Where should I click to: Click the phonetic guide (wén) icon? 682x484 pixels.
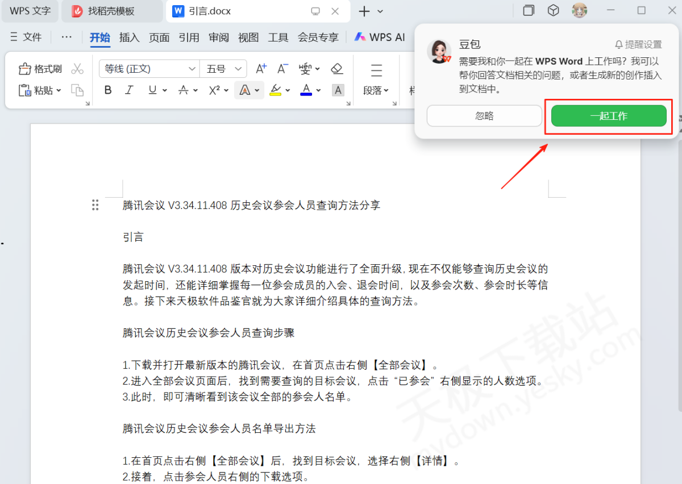[x=305, y=69]
